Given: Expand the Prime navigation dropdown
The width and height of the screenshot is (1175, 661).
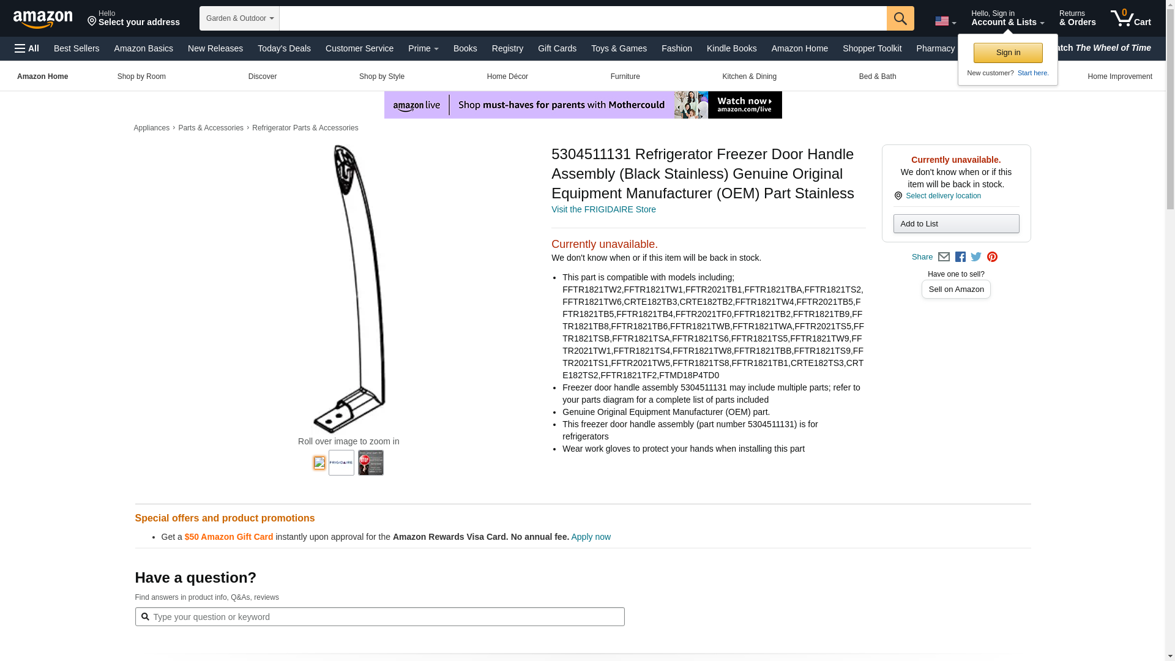Looking at the screenshot, I should 423,48.
